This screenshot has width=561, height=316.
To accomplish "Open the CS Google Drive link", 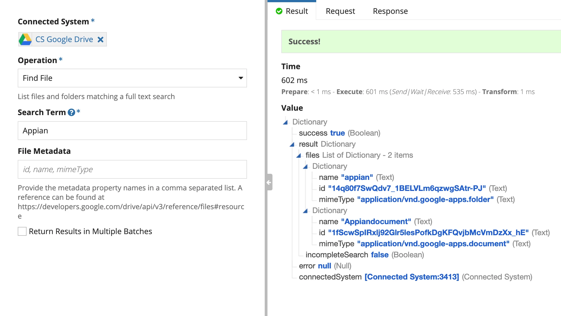I will coord(64,39).
